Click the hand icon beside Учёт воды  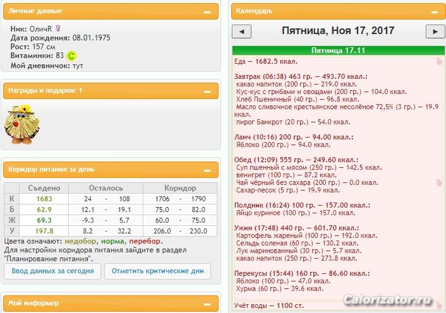[438, 305]
